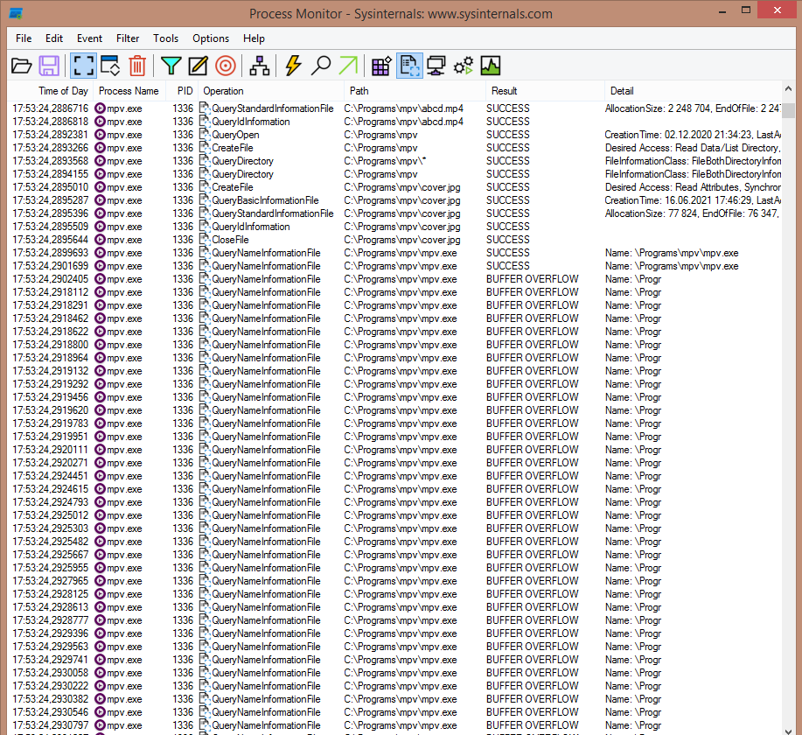802x735 pixels.
Task: Click the lightning bolt toolbar icon
Action: click(x=293, y=66)
